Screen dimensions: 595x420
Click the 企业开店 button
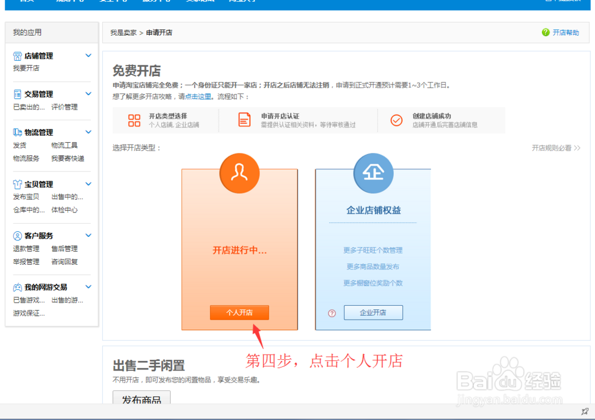[x=373, y=312]
